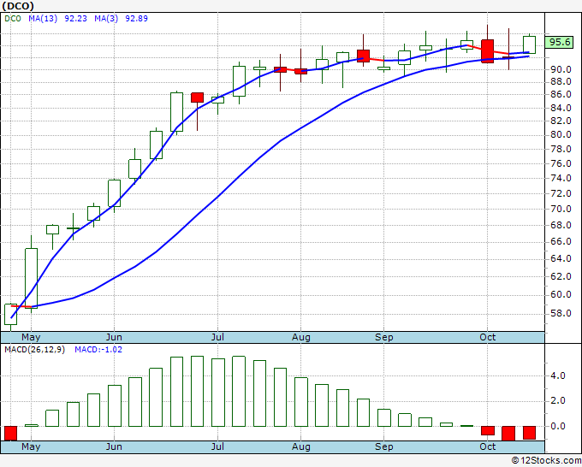Select the 92.89 moving average value
Viewport: 582px width, 467px height.
pyautogui.click(x=136, y=19)
